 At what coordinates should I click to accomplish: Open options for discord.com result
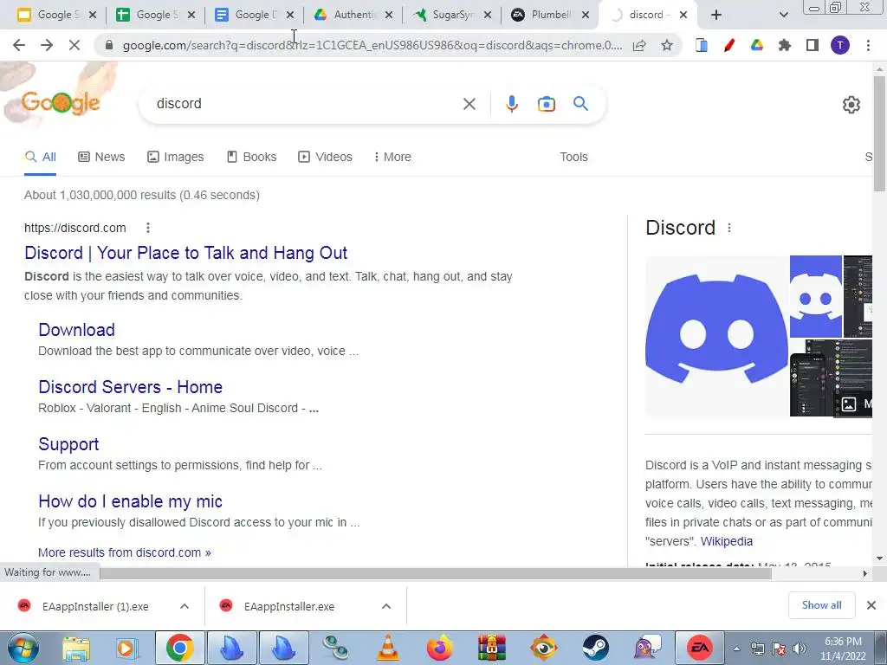(x=147, y=228)
